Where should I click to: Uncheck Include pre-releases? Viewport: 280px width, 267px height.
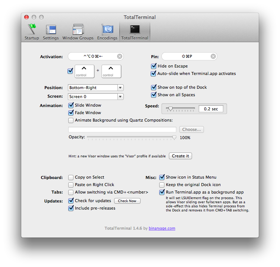[x=71, y=208]
